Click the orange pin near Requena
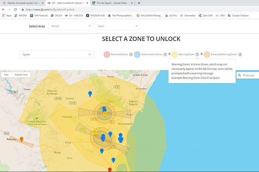Viewport: 259px width, 172px height. click(21, 139)
